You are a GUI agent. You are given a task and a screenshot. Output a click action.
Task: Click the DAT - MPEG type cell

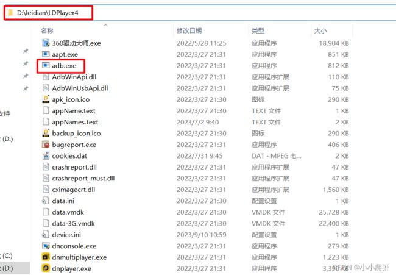click(277, 156)
